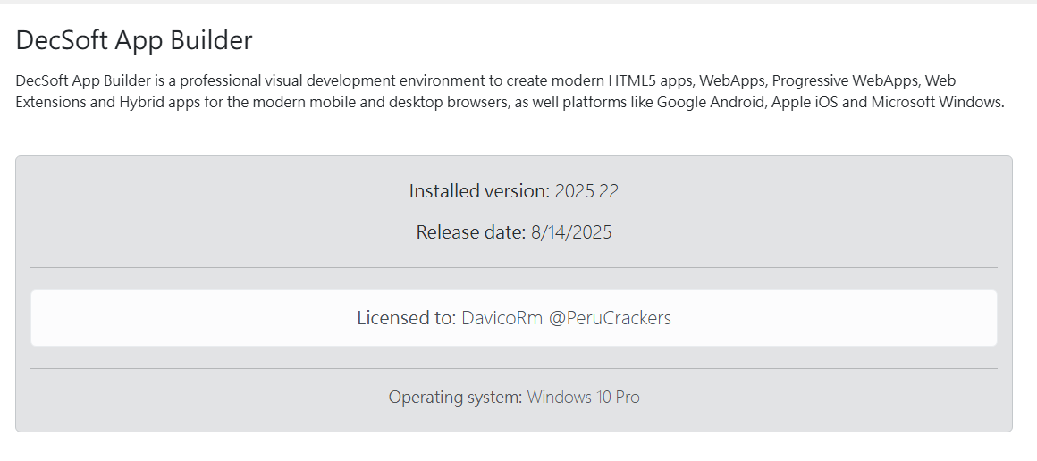Click the word HTML5 in the description
1037x461 pixels.
click(x=631, y=80)
